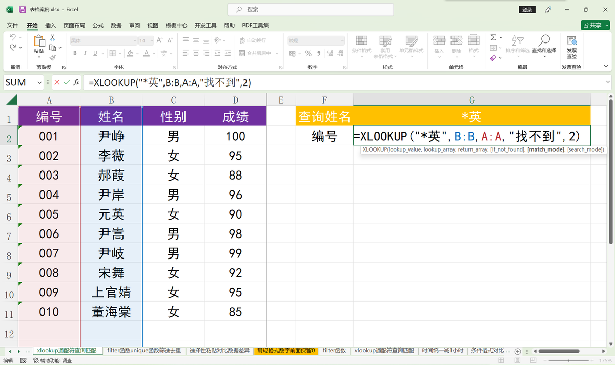
Task: Click the AutoSum sigma icon
Action: click(x=493, y=37)
